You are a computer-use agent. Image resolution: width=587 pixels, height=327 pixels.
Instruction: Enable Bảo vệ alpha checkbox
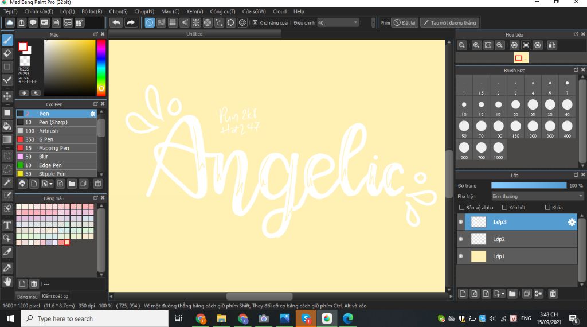(x=461, y=208)
